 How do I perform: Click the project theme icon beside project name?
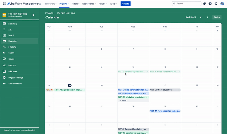(33, 15)
